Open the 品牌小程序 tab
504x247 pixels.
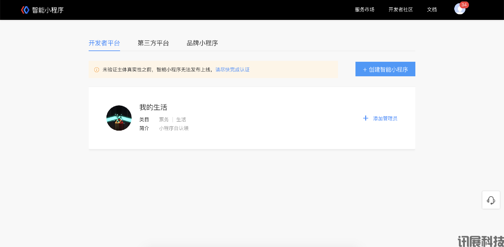pyautogui.click(x=202, y=43)
